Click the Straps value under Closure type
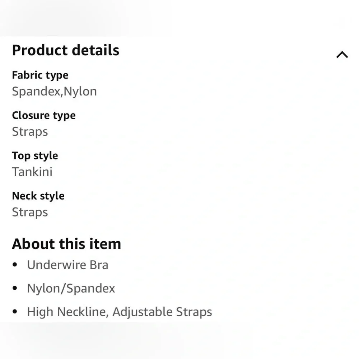Screen dimensions: 359x359 pyautogui.click(x=30, y=132)
